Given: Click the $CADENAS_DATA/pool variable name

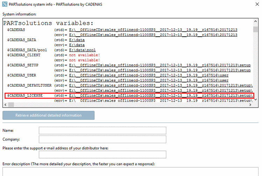Looking at the screenshot, I should [27, 50].
